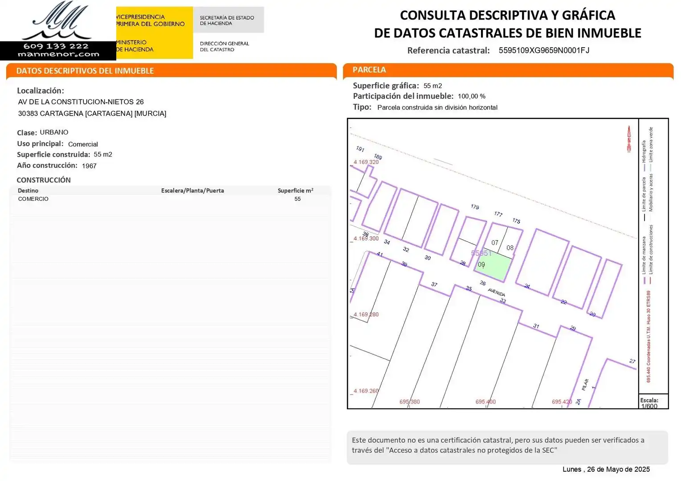Click the 'Límite zona verde' legend entry
This screenshot has width=681, height=481.
(651, 150)
